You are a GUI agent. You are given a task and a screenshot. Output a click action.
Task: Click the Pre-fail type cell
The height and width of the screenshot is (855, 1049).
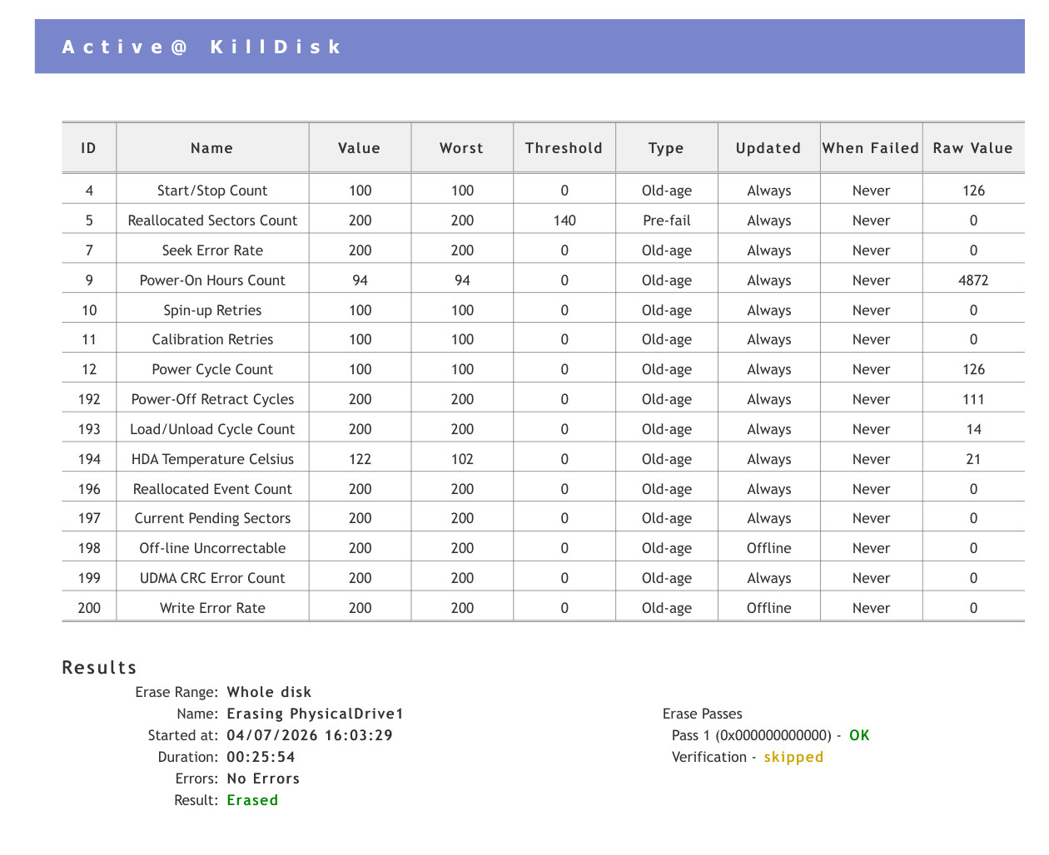point(667,220)
